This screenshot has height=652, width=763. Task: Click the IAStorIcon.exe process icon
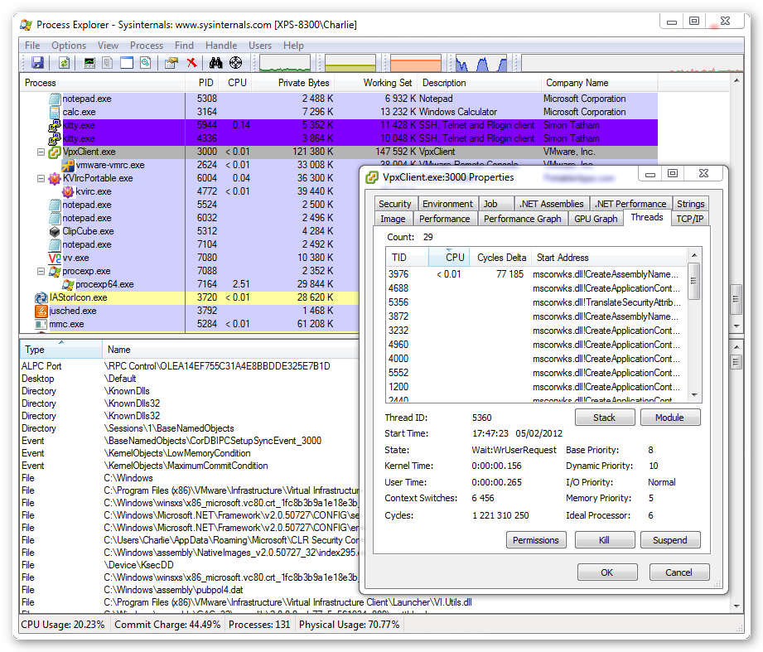tap(41, 297)
